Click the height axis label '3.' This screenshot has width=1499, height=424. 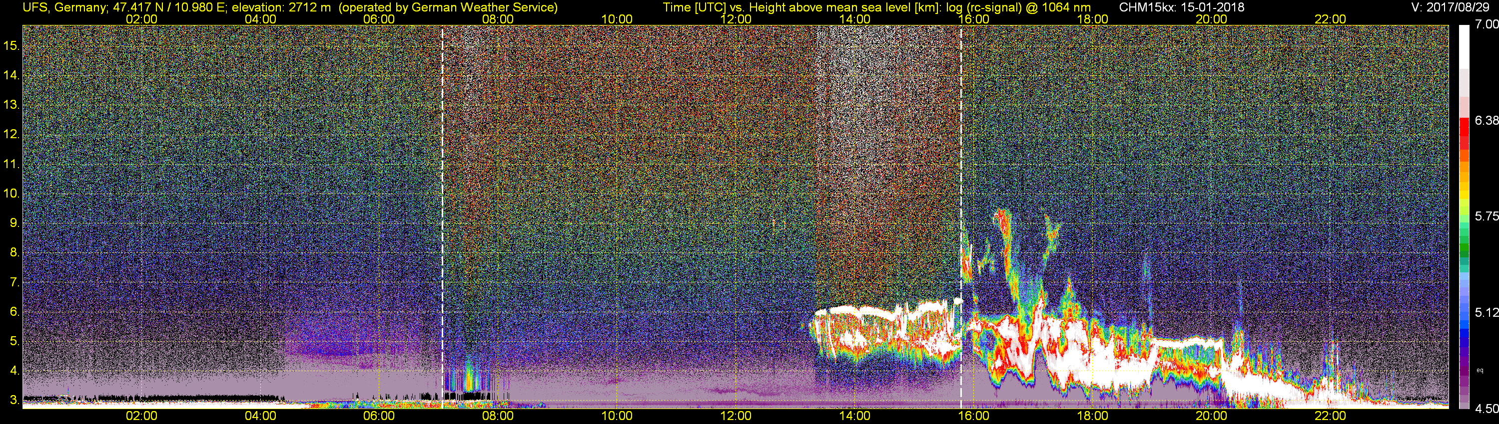click(x=14, y=401)
